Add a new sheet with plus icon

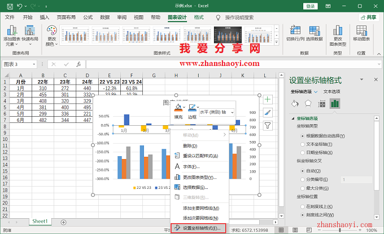63,222
